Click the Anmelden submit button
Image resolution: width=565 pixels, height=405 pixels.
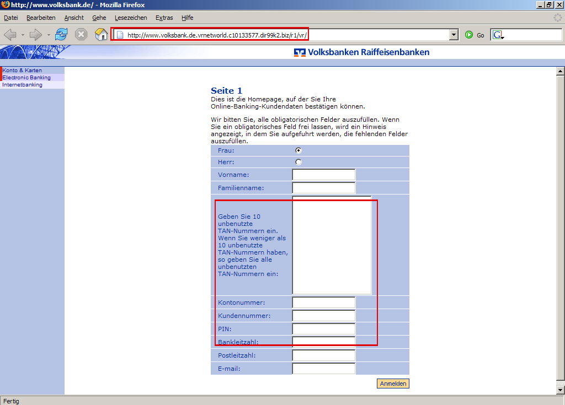393,384
